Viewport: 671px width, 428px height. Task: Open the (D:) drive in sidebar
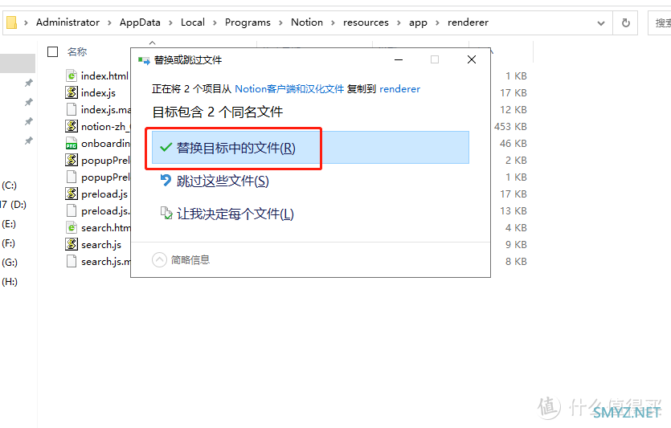(x=14, y=205)
